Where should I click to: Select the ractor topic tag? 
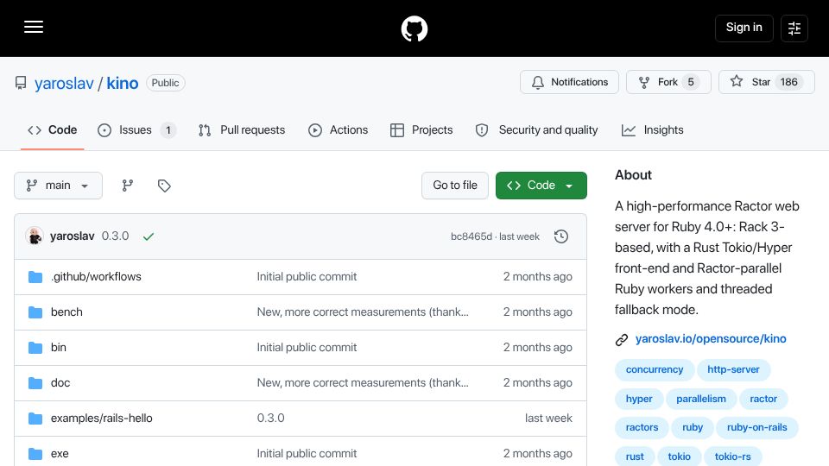tap(763, 399)
